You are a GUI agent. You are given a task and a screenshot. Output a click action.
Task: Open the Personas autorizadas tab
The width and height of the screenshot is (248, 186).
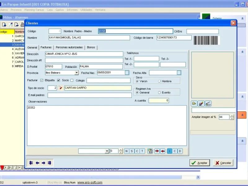click(69, 47)
